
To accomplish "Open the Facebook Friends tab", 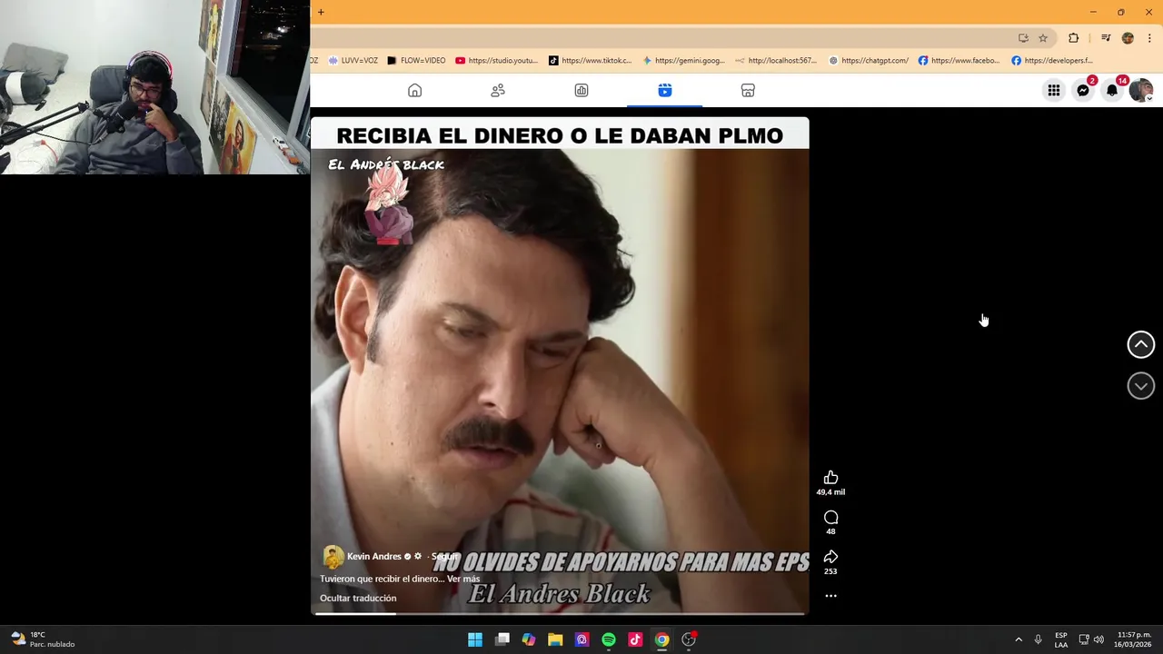I will [498, 91].
